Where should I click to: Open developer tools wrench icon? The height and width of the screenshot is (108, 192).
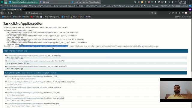click(170, 13)
